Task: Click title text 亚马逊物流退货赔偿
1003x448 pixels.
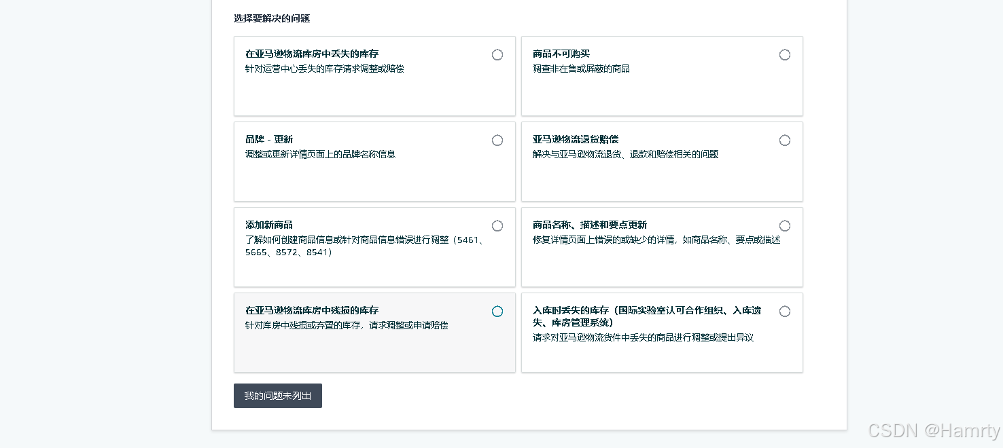Action: [x=576, y=139]
